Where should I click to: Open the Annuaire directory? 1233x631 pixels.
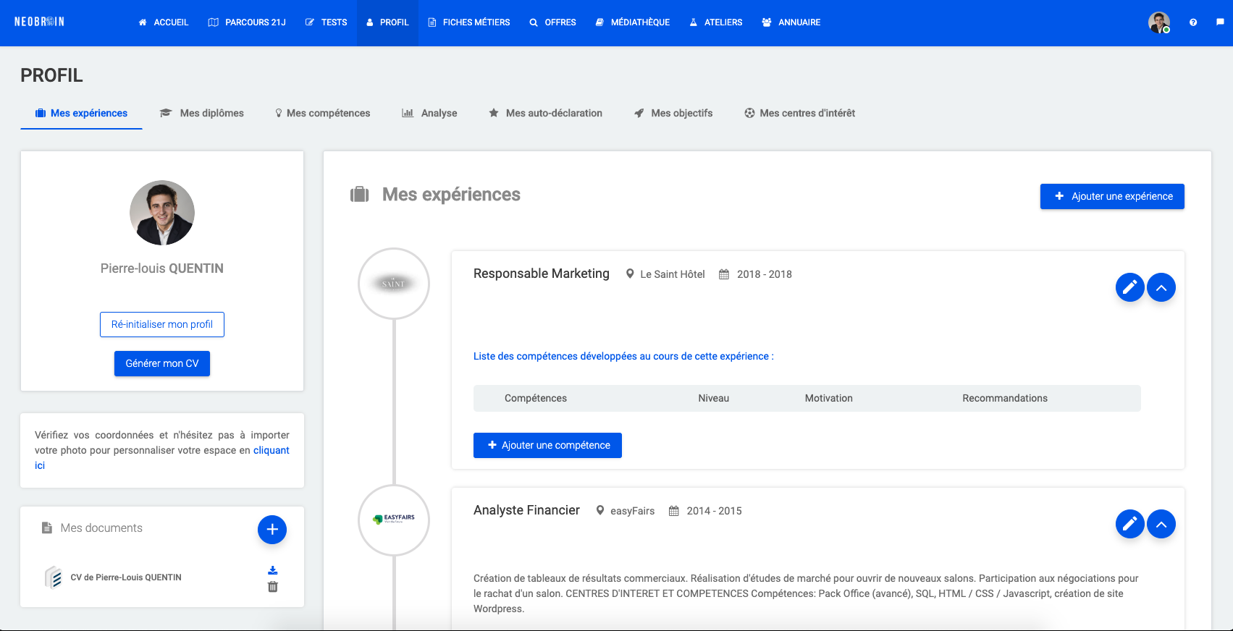tap(791, 22)
